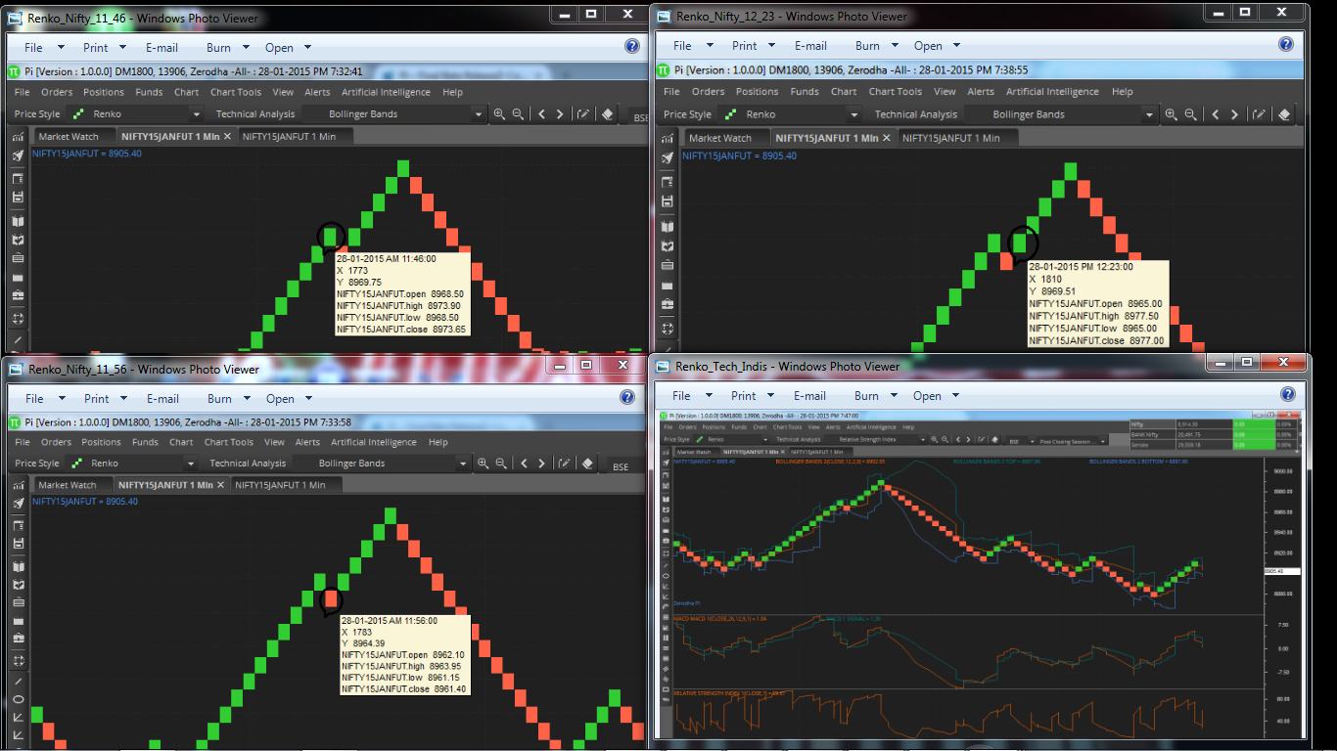Click BSE button in Renko_Nifty_11_56 toolbar
Image resolution: width=1337 pixels, height=751 pixels.
tap(621, 467)
